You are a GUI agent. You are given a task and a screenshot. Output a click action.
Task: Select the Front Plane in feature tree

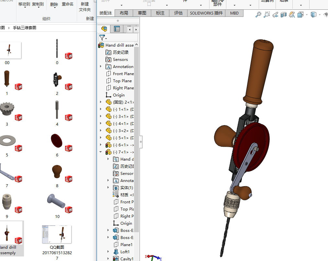tap(123, 74)
